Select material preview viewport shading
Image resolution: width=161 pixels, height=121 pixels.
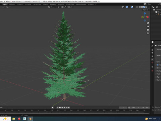point(144,7)
